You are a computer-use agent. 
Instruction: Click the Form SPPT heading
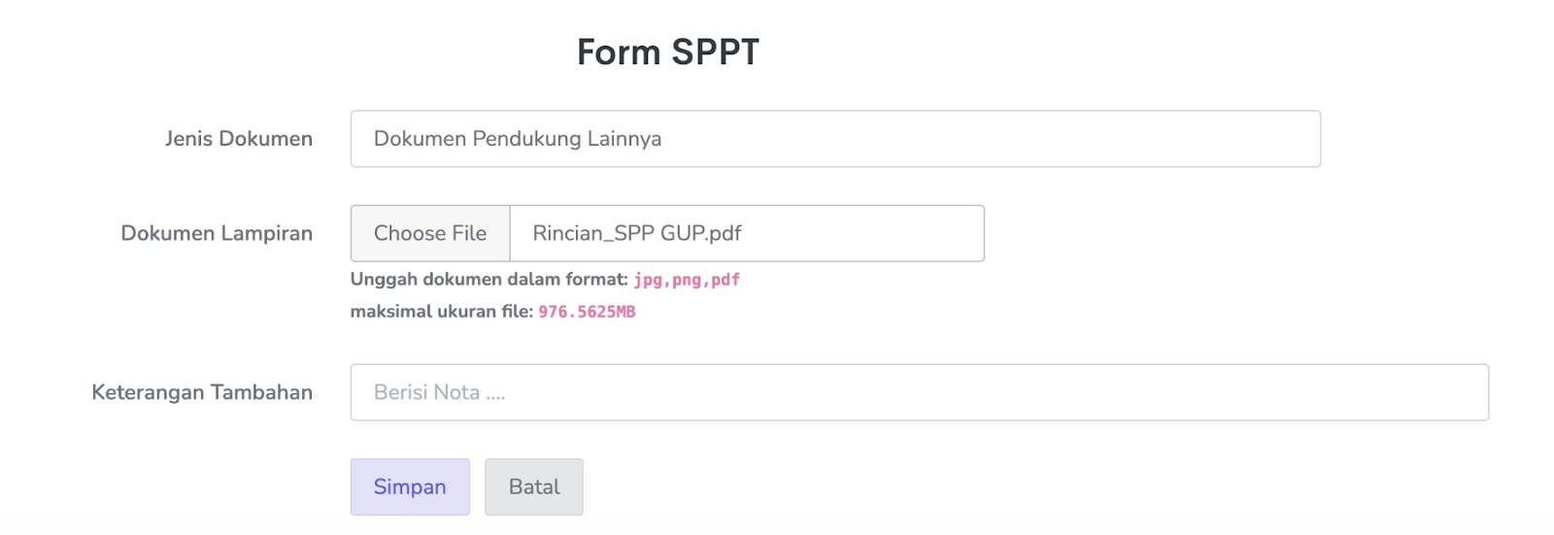(x=668, y=52)
